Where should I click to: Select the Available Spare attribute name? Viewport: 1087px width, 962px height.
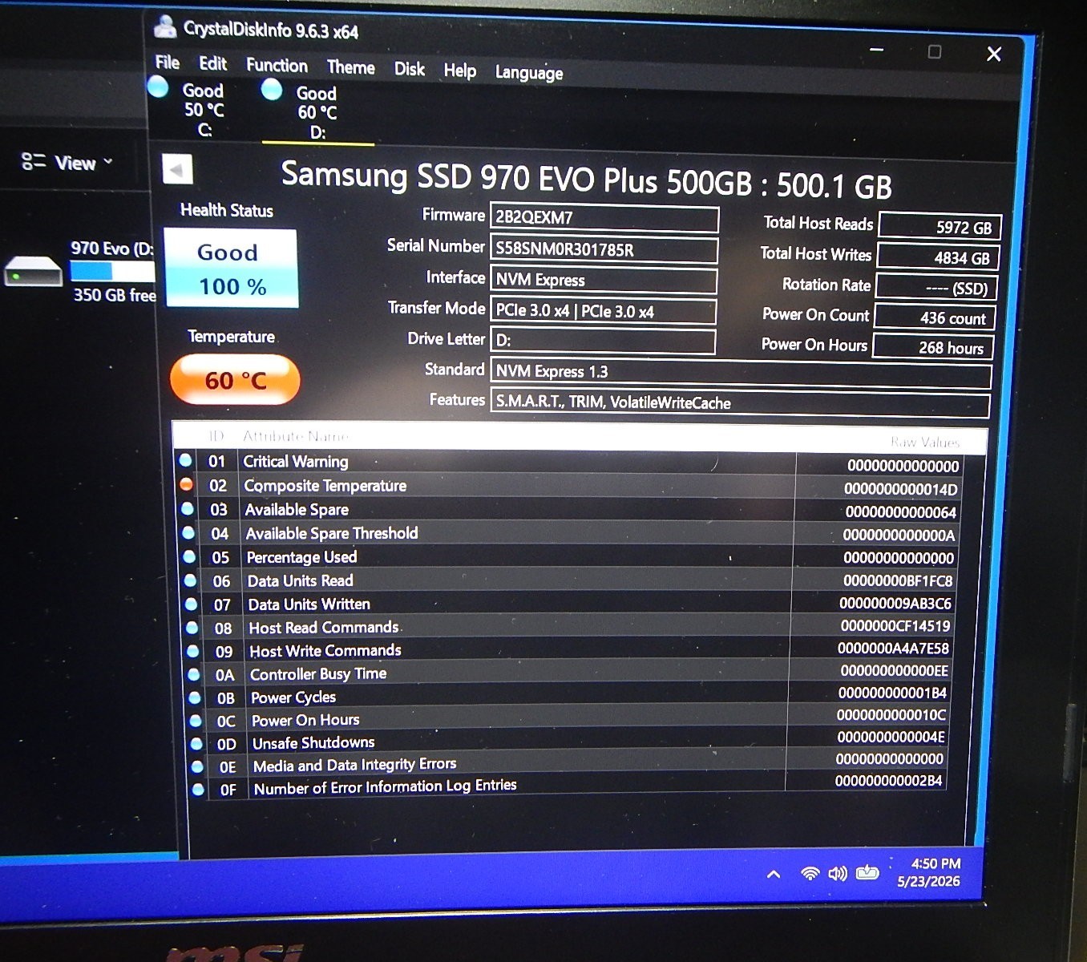click(x=297, y=510)
